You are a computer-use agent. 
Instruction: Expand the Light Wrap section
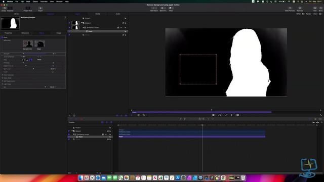pyautogui.click(x=2, y=84)
